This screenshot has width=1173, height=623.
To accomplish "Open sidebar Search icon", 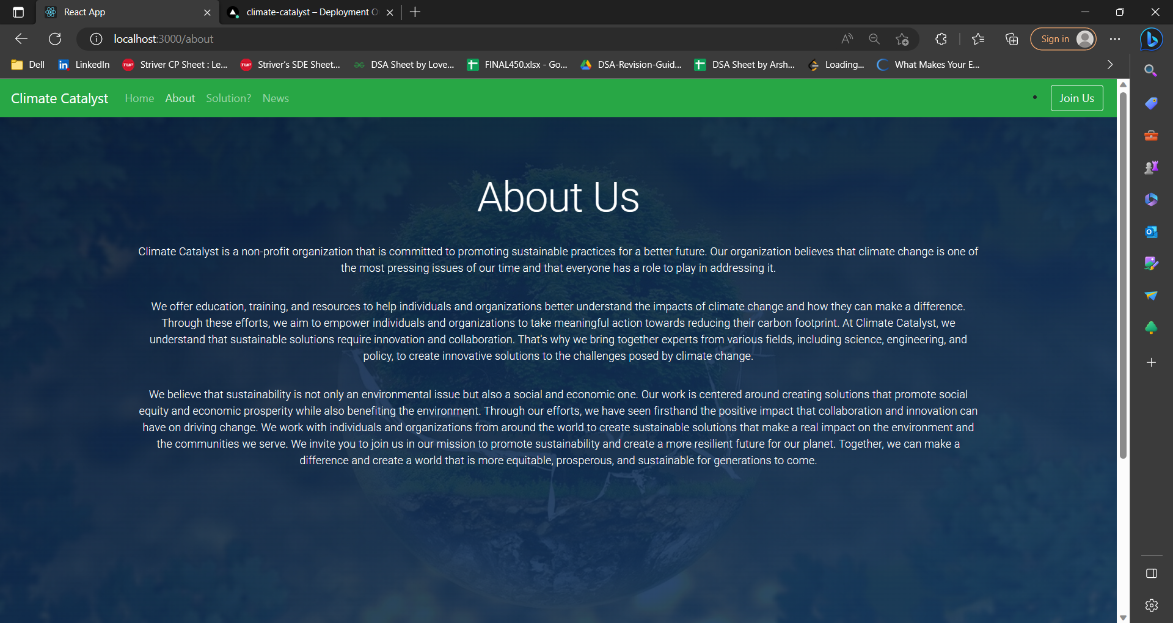I will pyautogui.click(x=1151, y=70).
